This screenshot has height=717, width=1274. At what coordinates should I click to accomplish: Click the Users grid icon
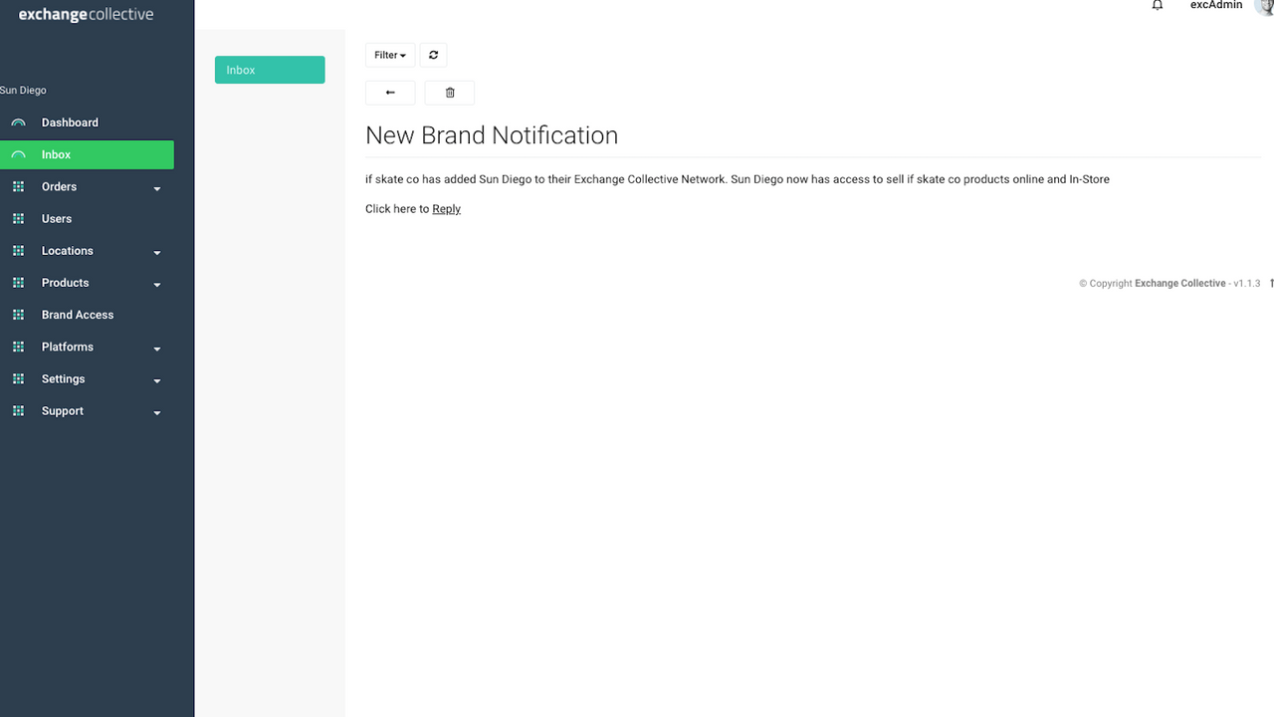tap(18, 218)
